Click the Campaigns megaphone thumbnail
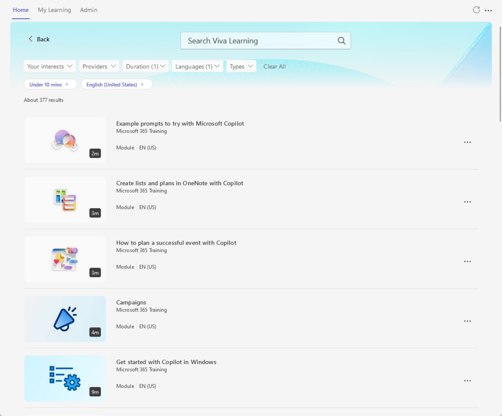Viewport: 502px width, 416px height. pos(65,319)
